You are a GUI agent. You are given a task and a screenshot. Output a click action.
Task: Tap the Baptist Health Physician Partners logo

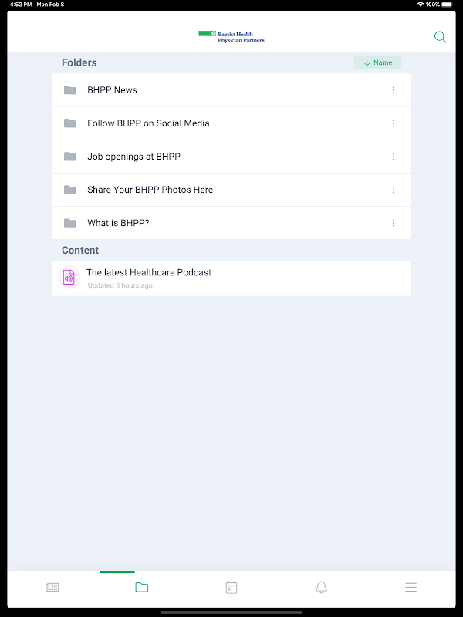pyautogui.click(x=231, y=37)
